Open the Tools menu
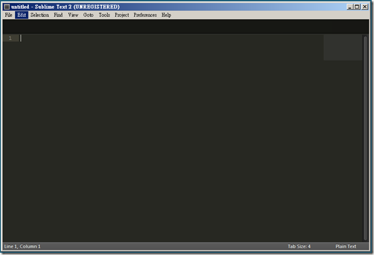Screen dimensions: 374x255 click(104, 15)
